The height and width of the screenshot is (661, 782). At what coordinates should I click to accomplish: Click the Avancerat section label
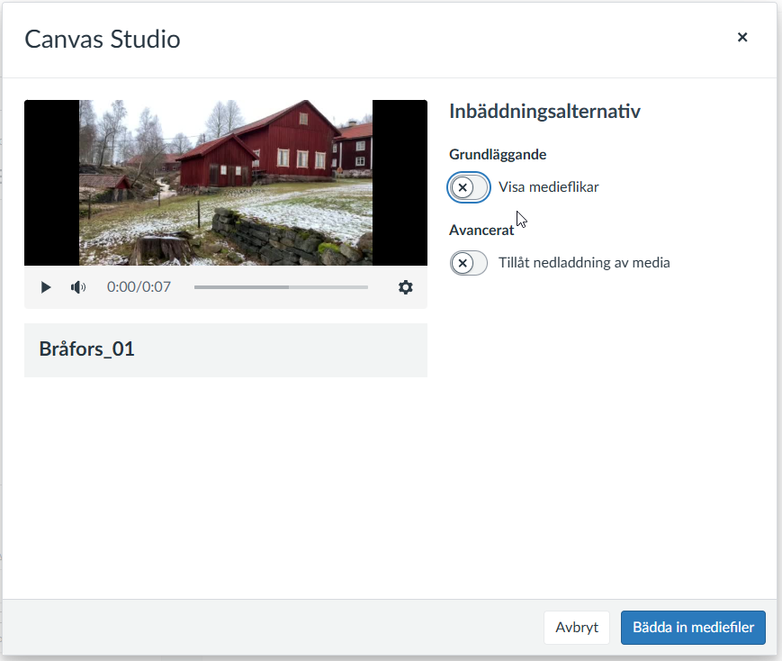click(x=481, y=231)
